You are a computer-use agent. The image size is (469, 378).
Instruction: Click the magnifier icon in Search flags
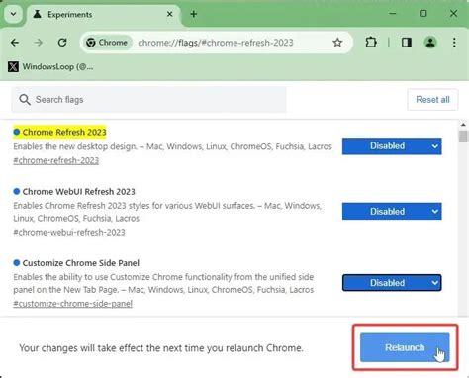click(25, 100)
